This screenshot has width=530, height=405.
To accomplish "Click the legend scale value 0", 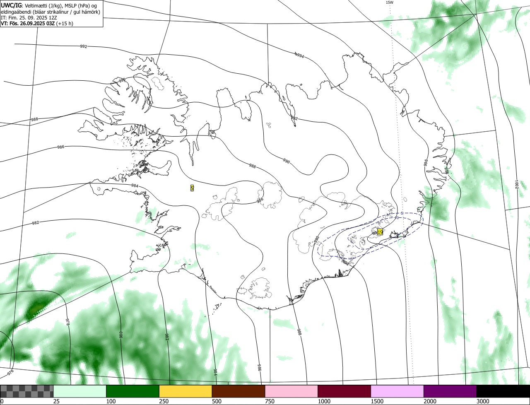I will 2,401.
